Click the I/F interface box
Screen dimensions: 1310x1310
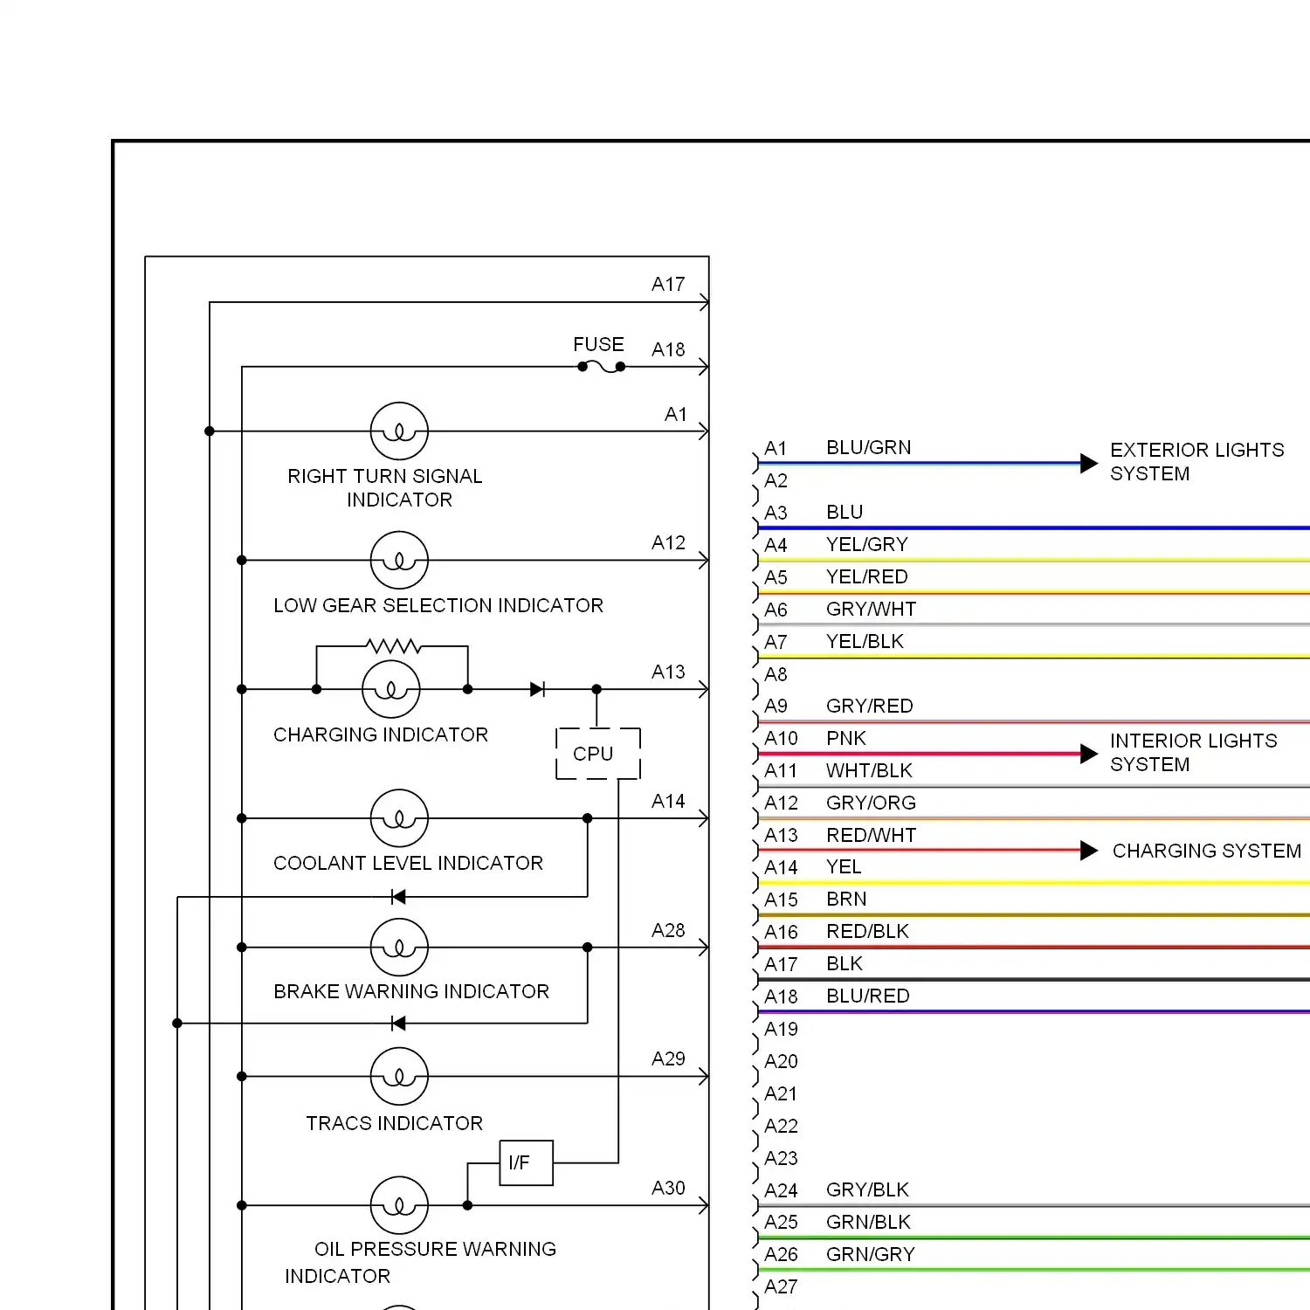[527, 1163]
